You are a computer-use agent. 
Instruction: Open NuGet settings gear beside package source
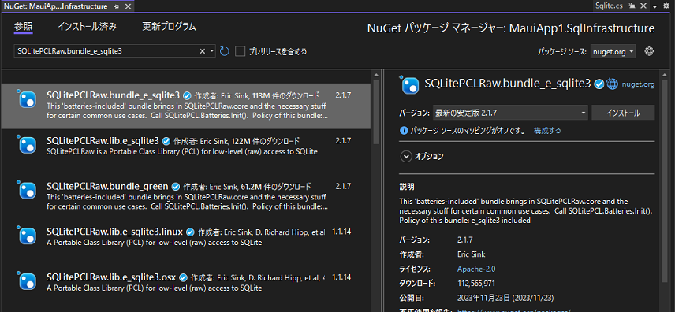649,51
